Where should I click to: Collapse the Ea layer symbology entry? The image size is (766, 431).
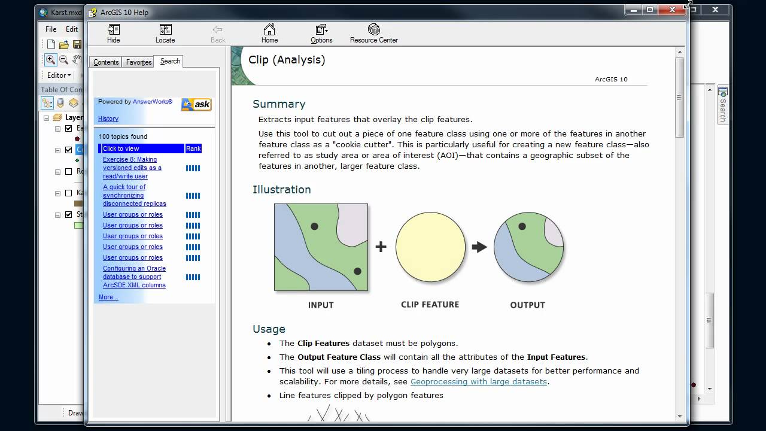57,128
